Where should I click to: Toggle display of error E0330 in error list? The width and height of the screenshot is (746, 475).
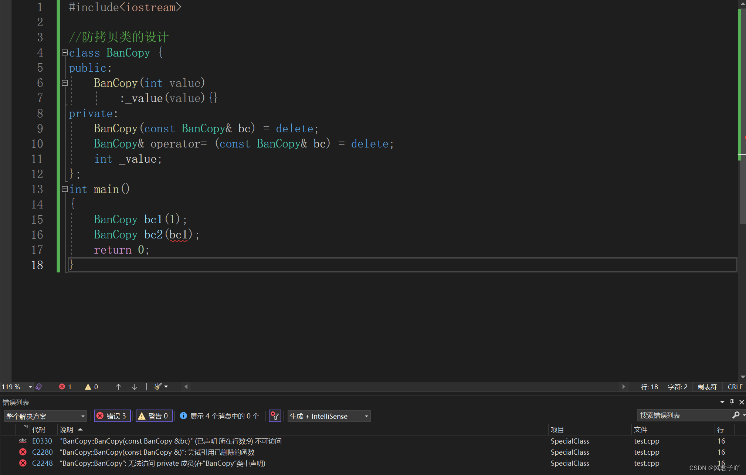tap(22, 441)
